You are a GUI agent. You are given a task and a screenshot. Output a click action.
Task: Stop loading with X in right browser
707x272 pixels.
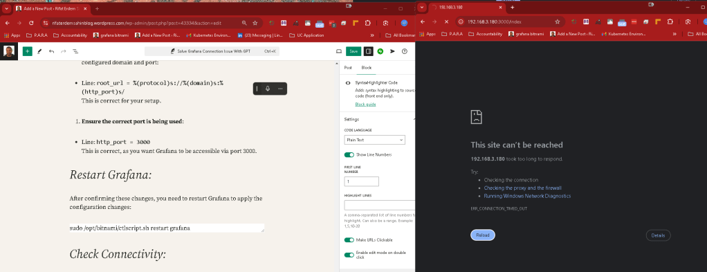446,21
